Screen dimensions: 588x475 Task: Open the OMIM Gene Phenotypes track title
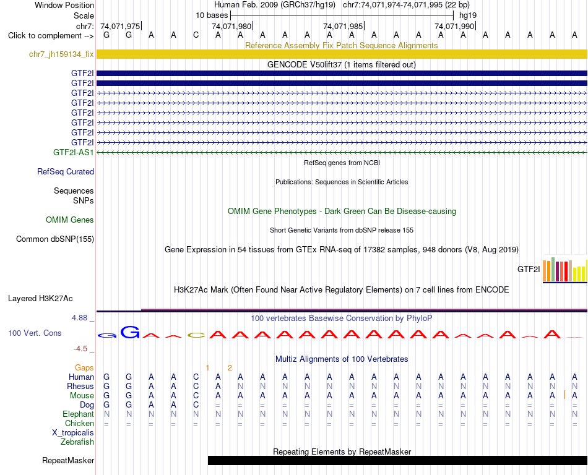click(x=342, y=212)
